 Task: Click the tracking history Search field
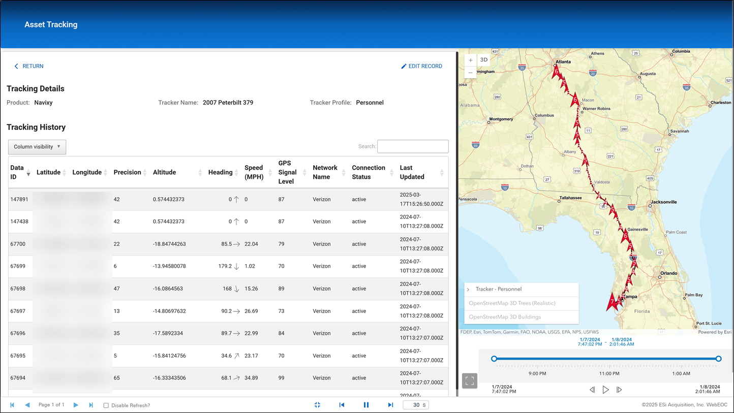(413, 146)
